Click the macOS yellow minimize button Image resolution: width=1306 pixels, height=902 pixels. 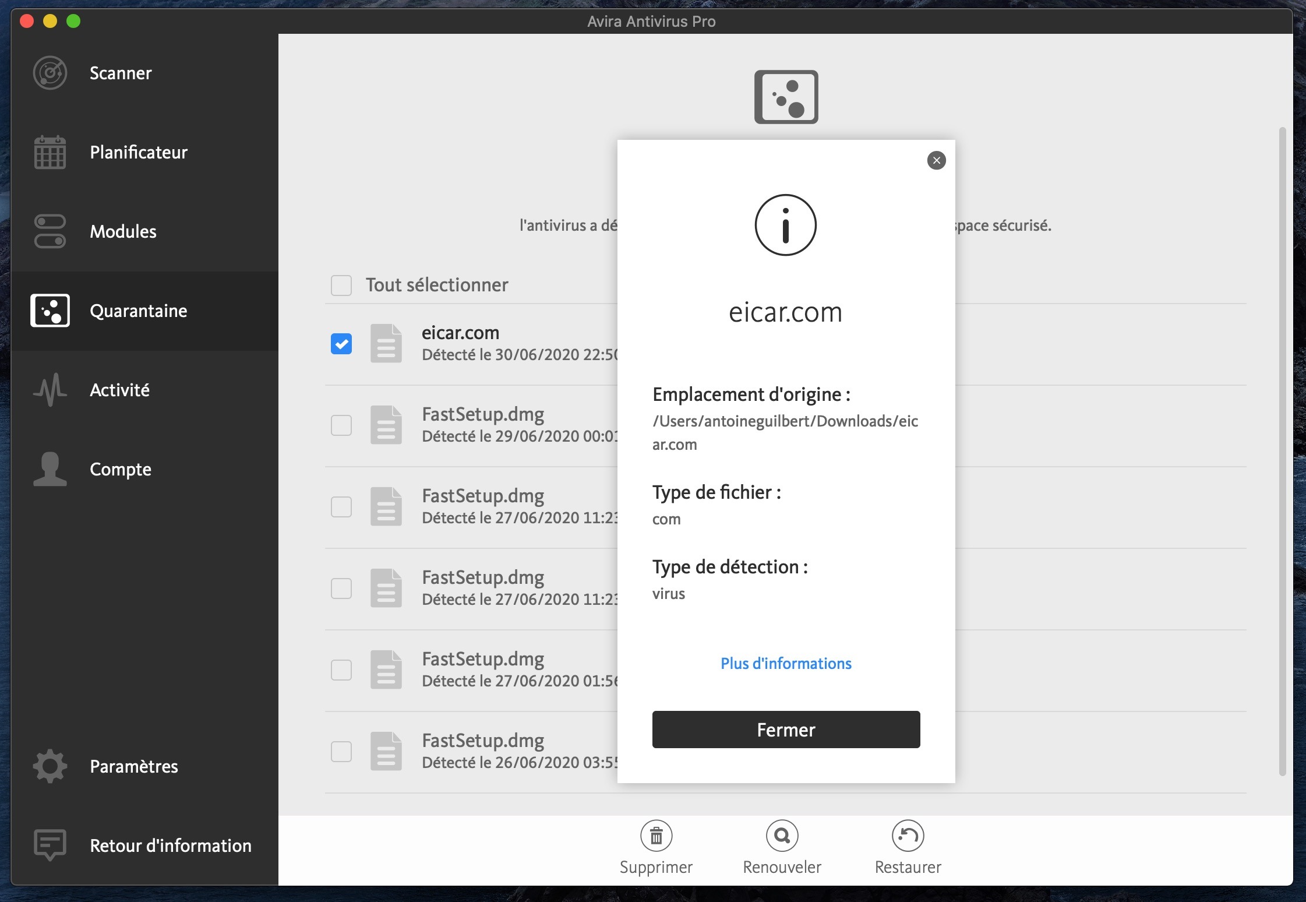pos(50,21)
